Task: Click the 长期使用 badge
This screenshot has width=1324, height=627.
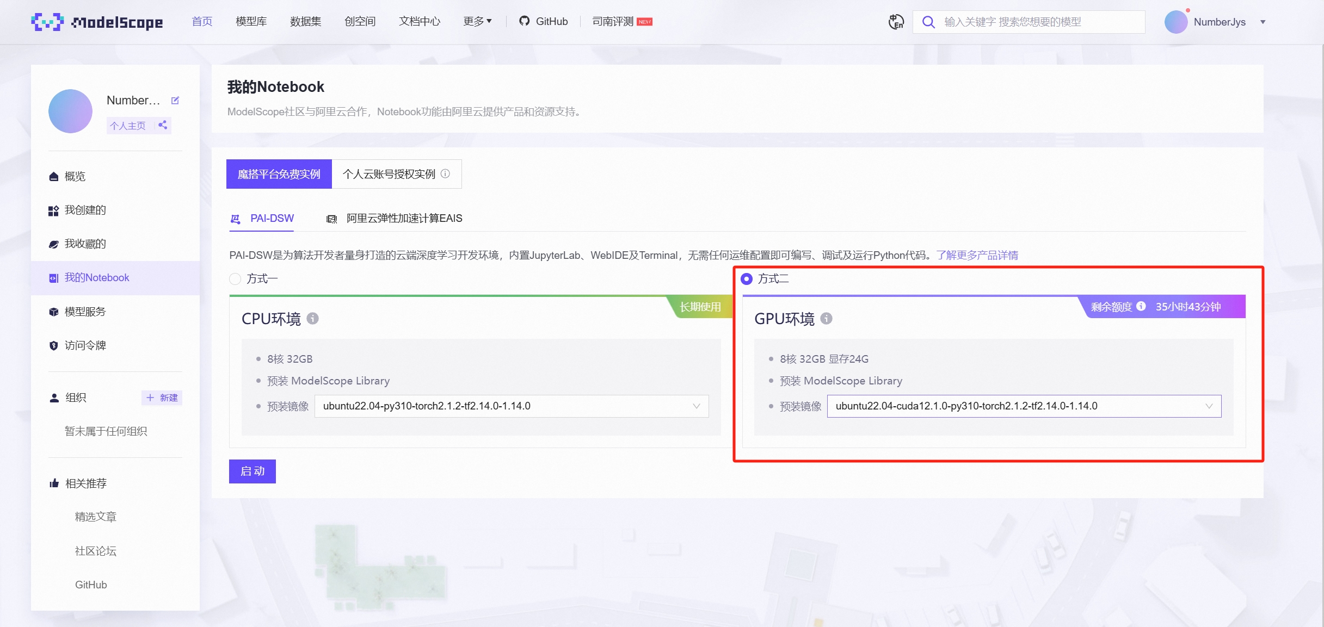Action: (700, 307)
